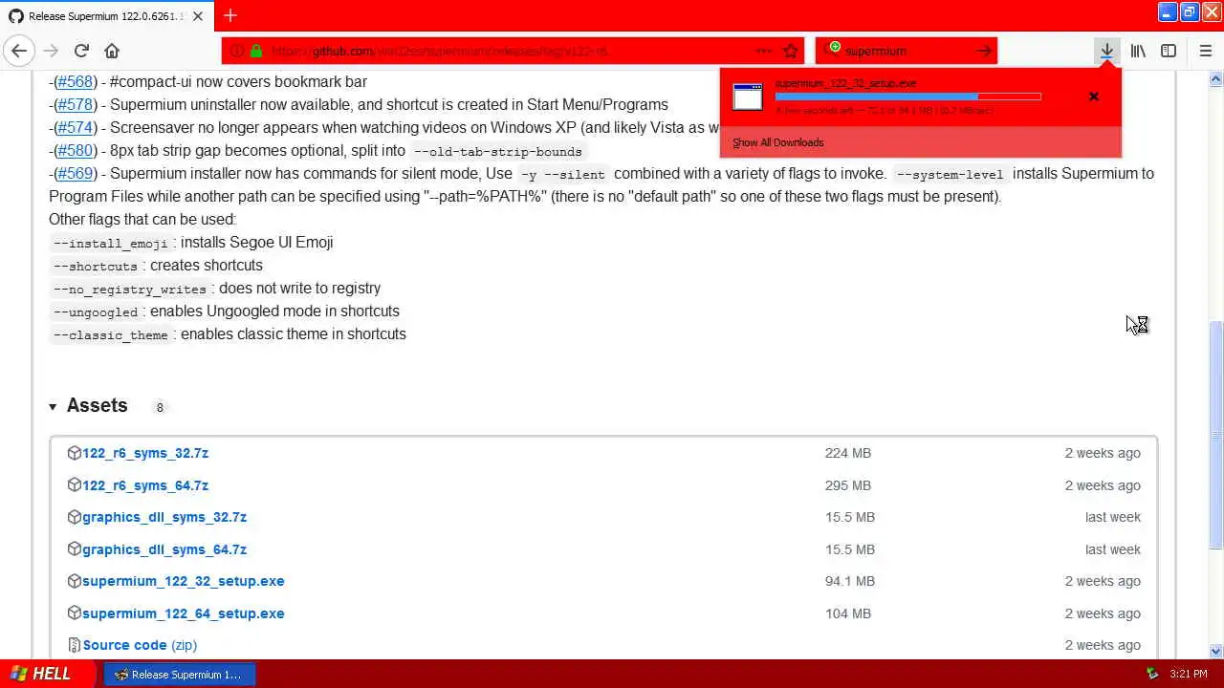
Task: Click 'last week' in graphics_dll_syms_32.7z row
Action: [x=1113, y=517]
